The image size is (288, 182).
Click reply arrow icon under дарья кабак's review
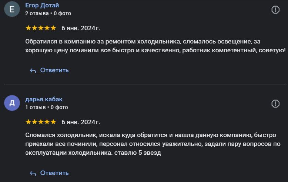pos(33,173)
